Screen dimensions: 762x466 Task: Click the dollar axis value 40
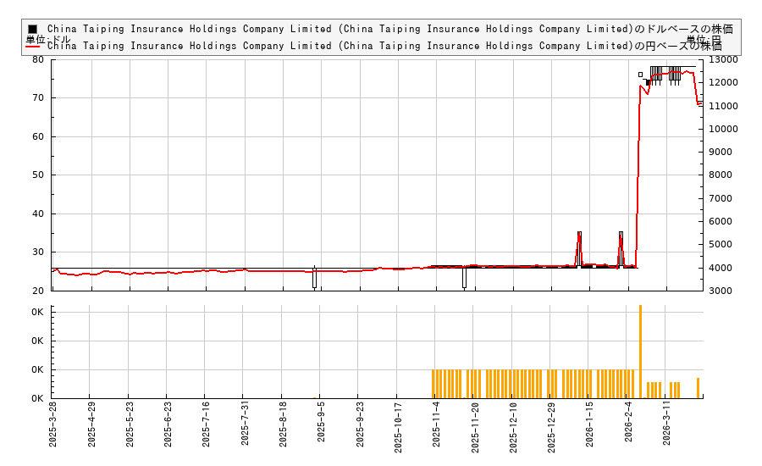coord(38,214)
